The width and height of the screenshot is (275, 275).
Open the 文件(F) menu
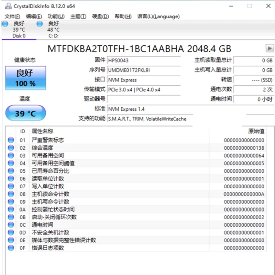(x=12, y=16)
